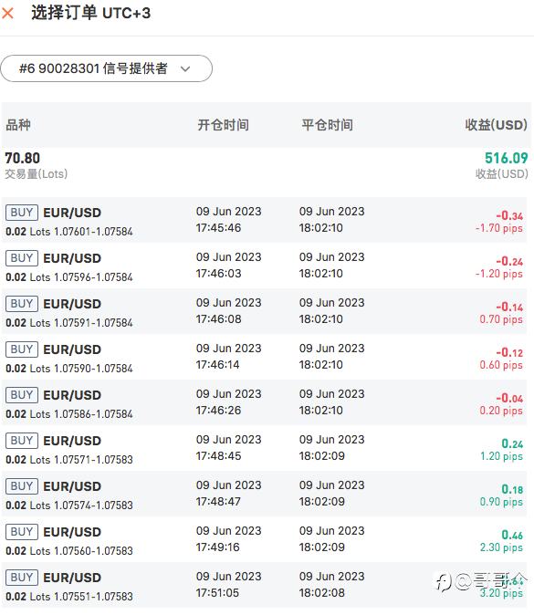Click the total profit 516.09 value
The height and width of the screenshot is (615, 534).
tap(506, 158)
